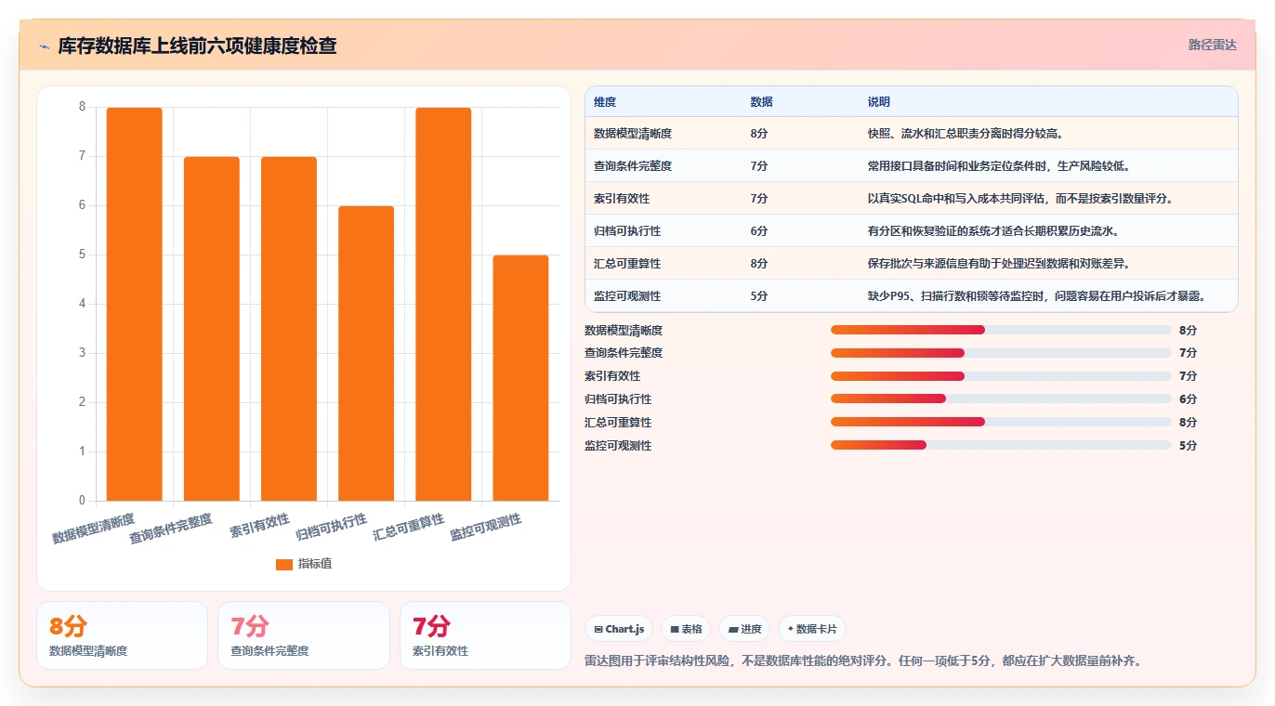Open the 索引有效性 7分 summary card

[485, 635]
